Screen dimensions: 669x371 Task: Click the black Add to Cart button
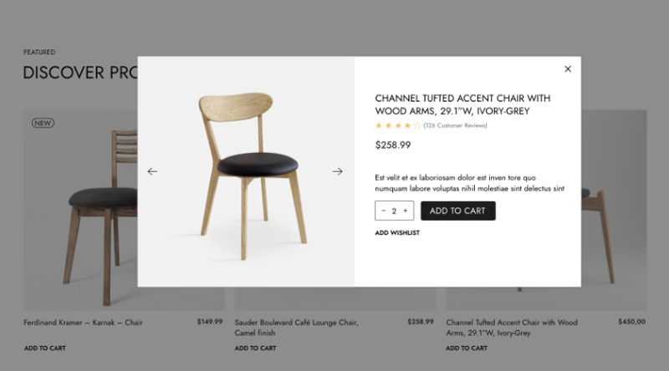(x=457, y=211)
